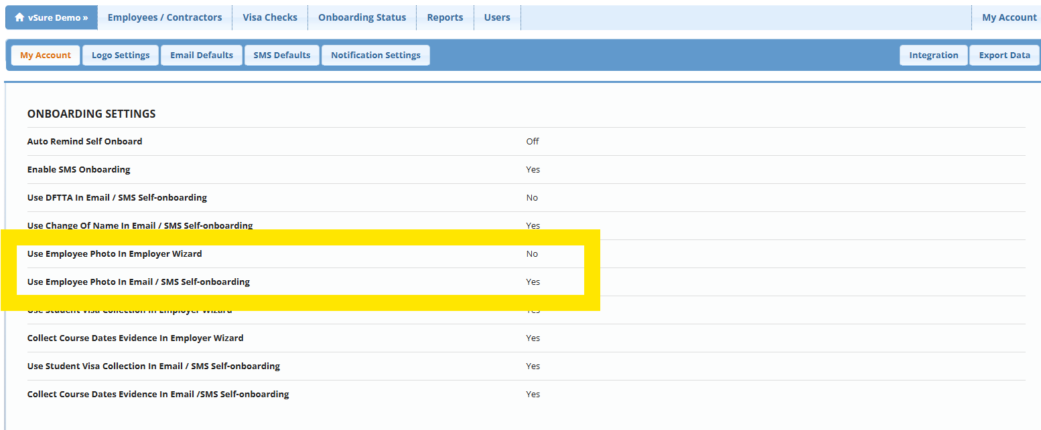Select the My Account sub-tab
The image size is (1041, 430).
pyautogui.click(x=46, y=55)
